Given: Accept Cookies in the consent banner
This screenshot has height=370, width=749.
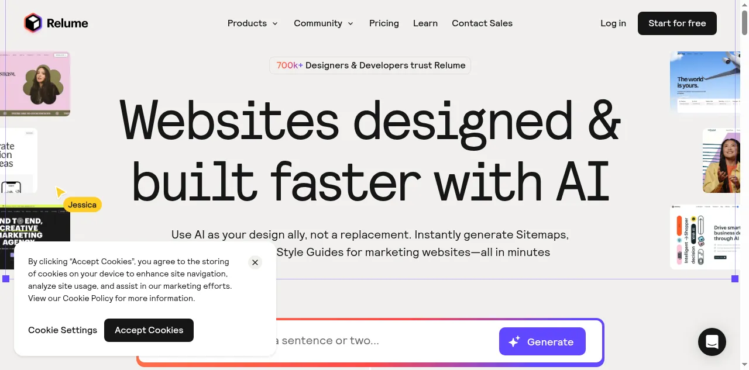Looking at the screenshot, I should click(149, 330).
